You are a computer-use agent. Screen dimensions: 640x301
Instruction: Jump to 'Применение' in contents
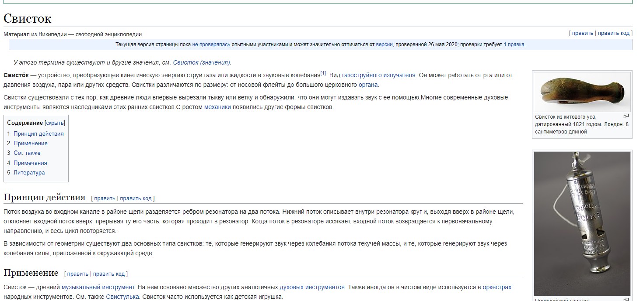click(31, 143)
